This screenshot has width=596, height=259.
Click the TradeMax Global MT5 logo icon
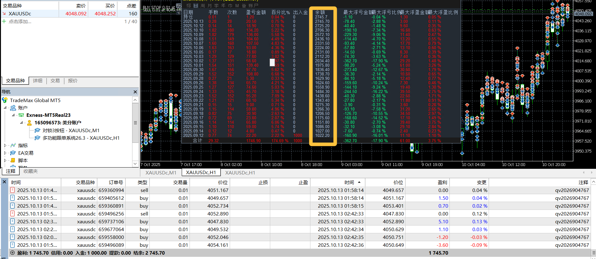[5, 100]
